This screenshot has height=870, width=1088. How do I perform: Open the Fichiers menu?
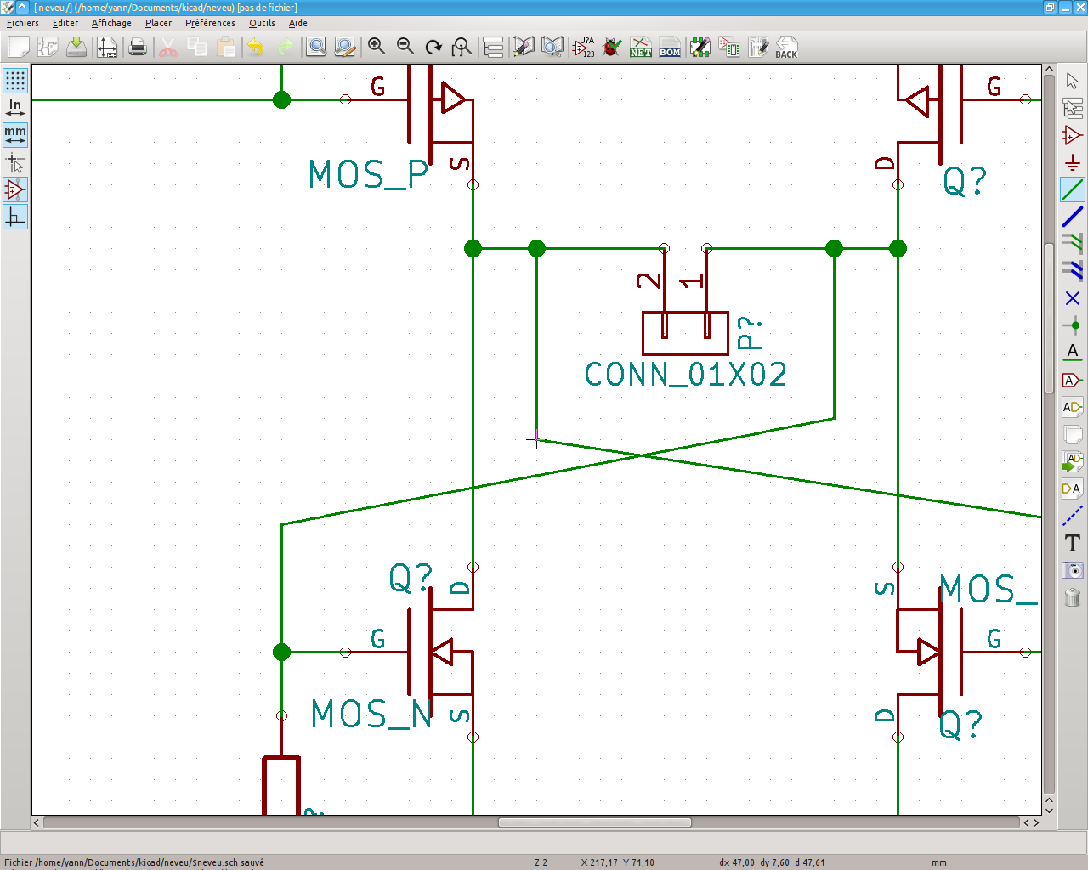tap(23, 23)
